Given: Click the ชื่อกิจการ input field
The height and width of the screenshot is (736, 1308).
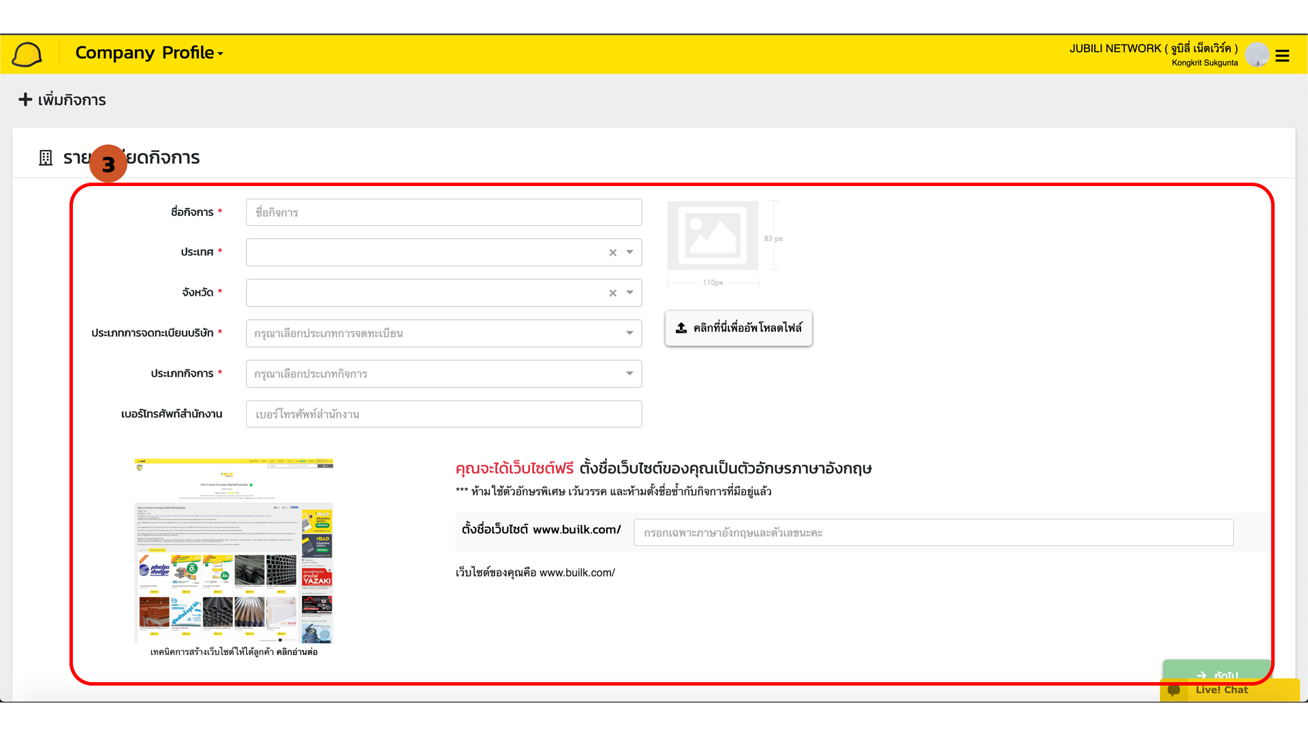Looking at the screenshot, I should click(x=443, y=213).
